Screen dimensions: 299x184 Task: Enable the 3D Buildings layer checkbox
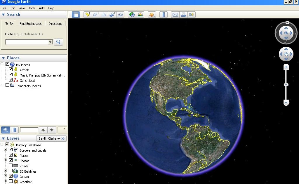[x=11, y=171]
